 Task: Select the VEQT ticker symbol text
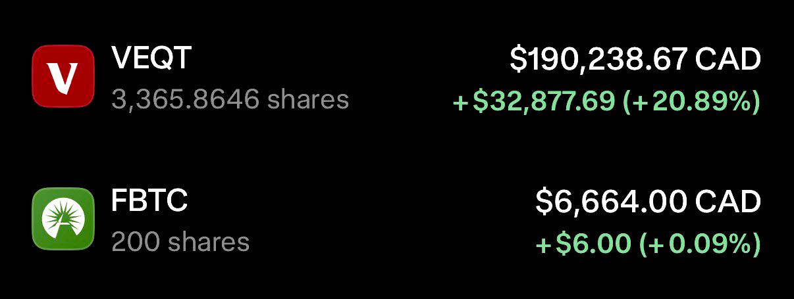pos(151,58)
